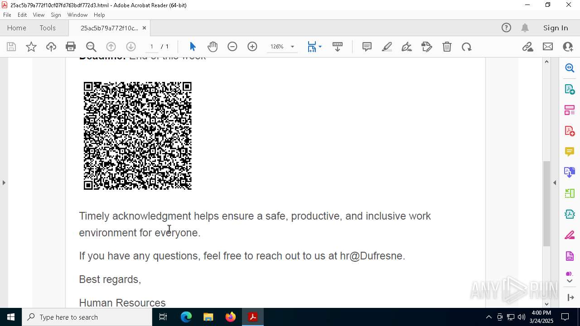Viewport: 580px width, 326px height.
Task: Open File Explorer from taskbar
Action: click(208, 317)
